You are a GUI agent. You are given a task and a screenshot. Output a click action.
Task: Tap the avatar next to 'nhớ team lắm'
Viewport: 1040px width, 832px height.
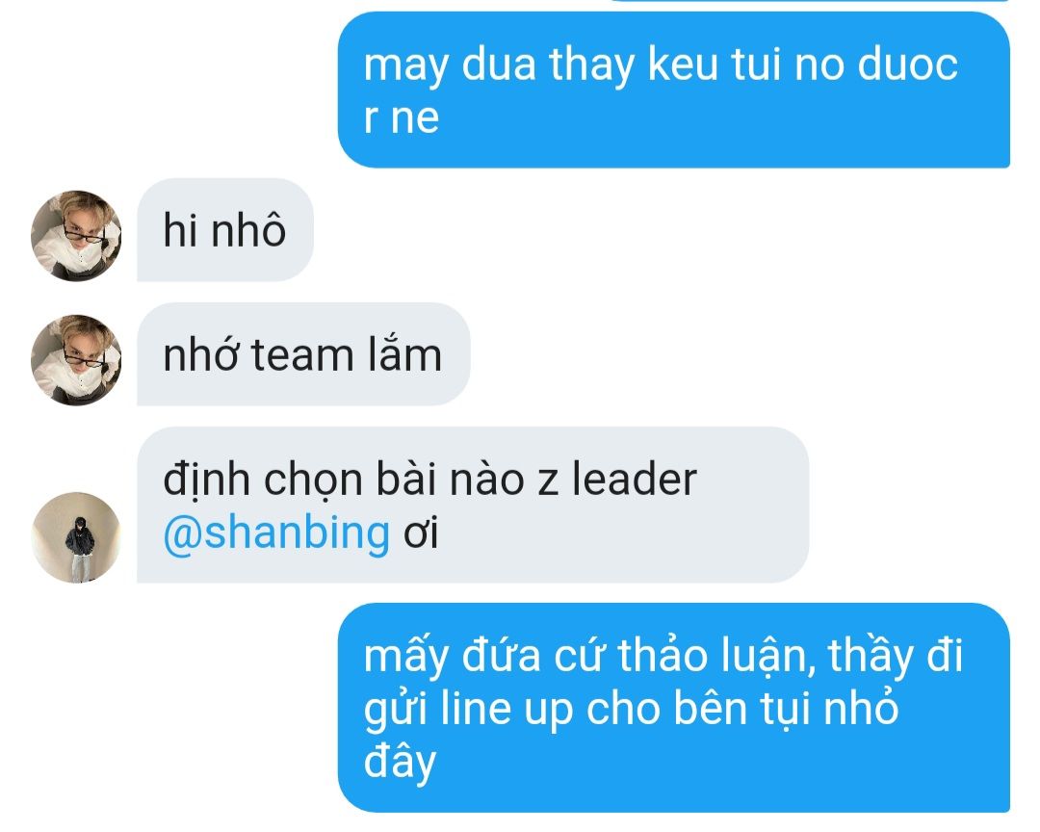click(76, 360)
